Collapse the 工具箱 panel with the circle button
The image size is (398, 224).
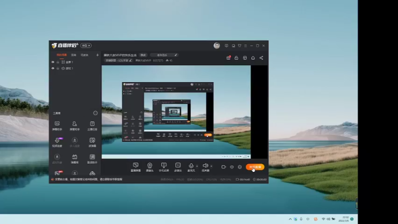coord(96,113)
